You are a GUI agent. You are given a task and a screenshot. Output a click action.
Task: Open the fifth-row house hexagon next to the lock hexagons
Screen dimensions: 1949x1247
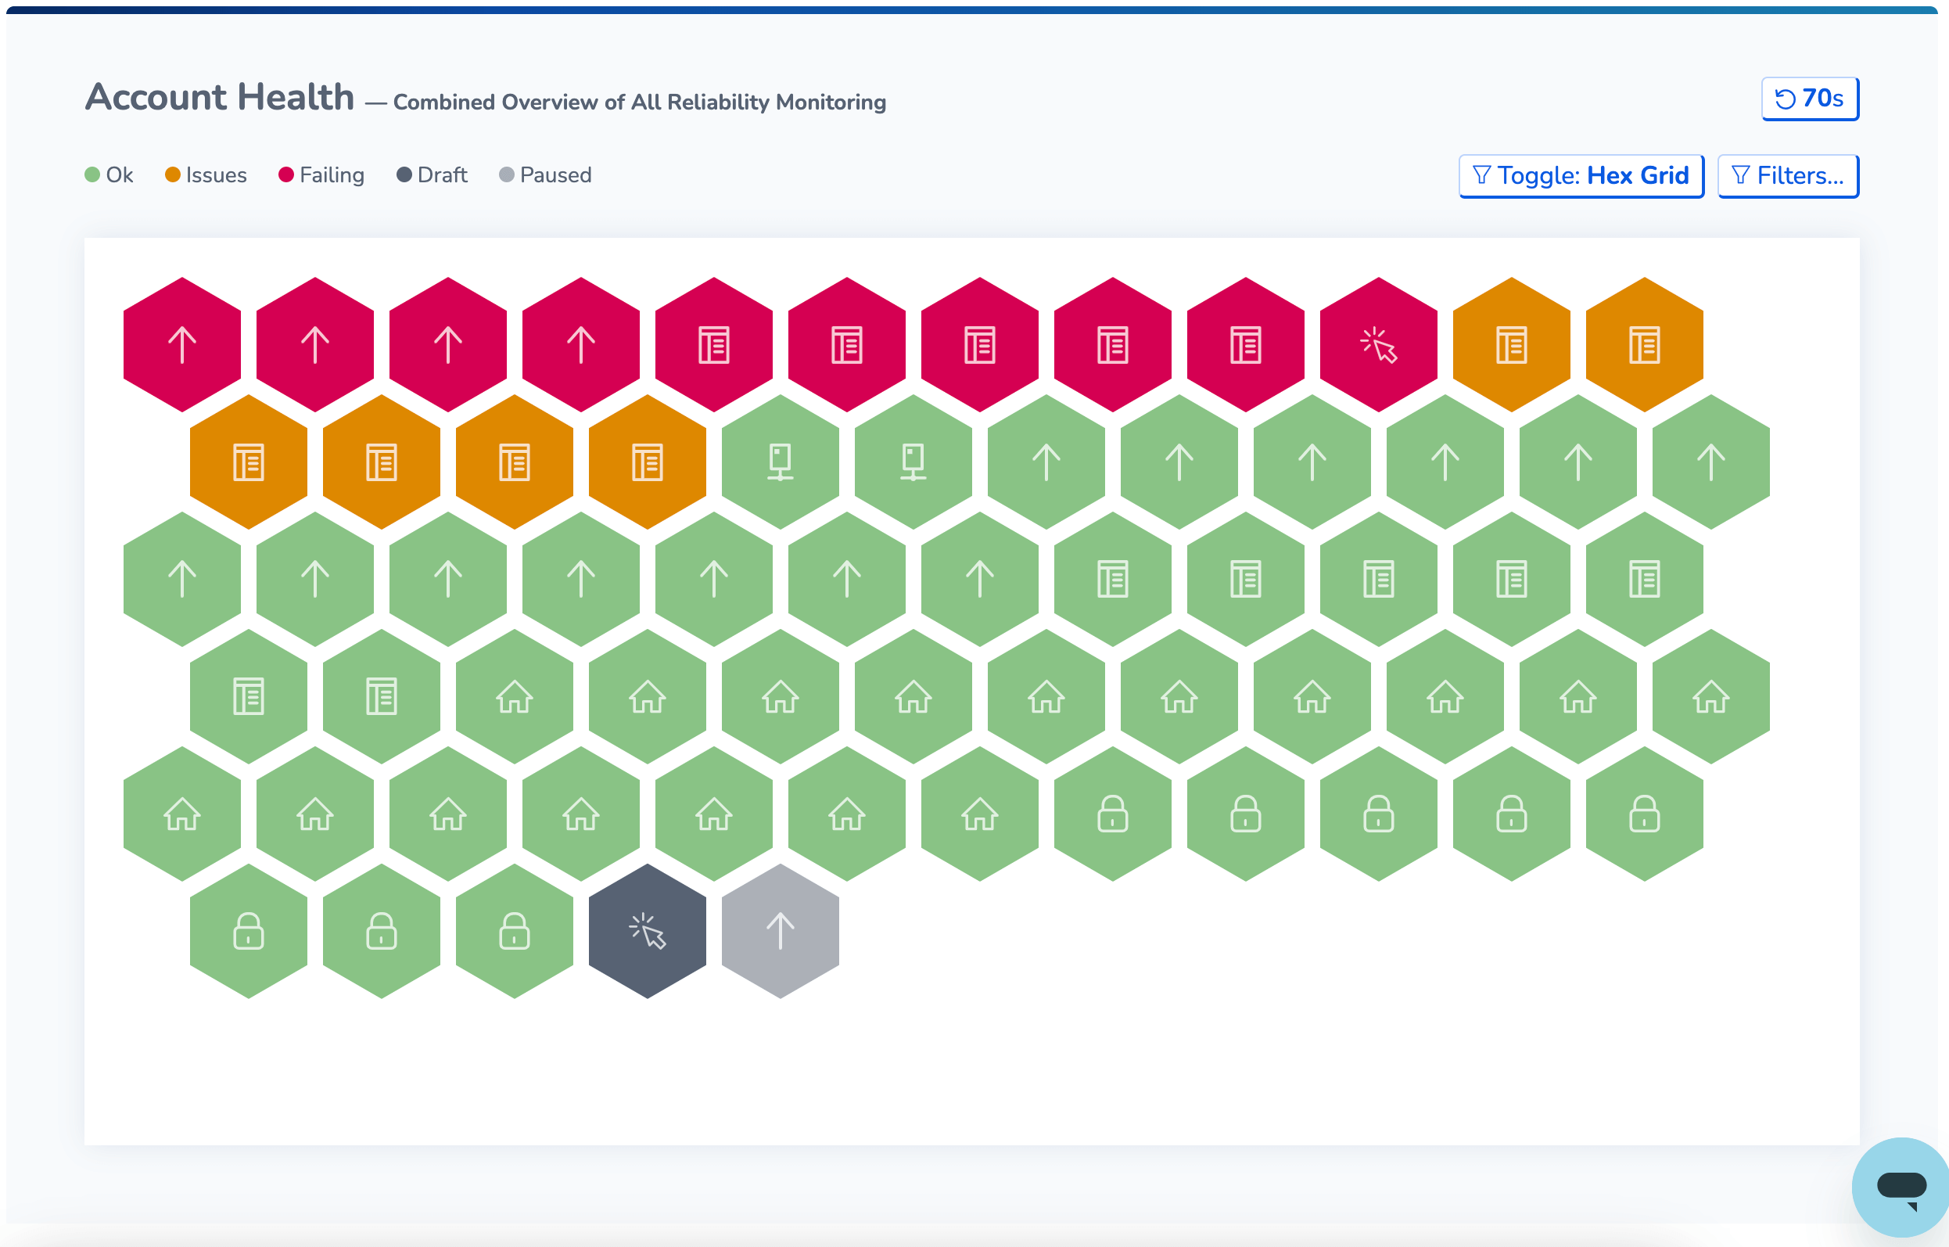(980, 814)
